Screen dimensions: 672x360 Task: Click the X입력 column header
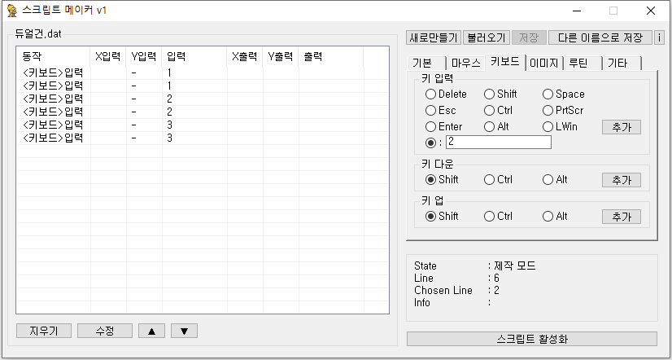[x=108, y=57]
